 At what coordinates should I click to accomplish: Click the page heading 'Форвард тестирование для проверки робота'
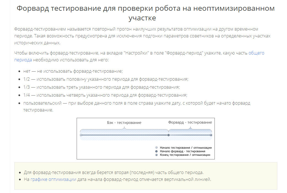coord(146,13)
